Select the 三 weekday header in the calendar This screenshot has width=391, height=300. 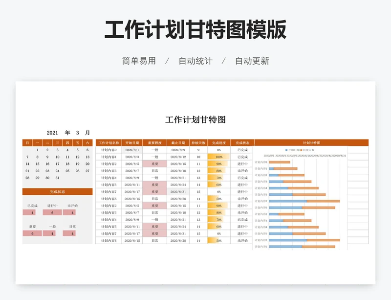(x=57, y=143)
